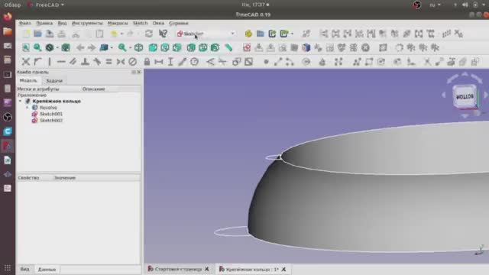489x275 pixels.
Task: Click the Fit Selection magnifier icon
Action: [37, 47]
